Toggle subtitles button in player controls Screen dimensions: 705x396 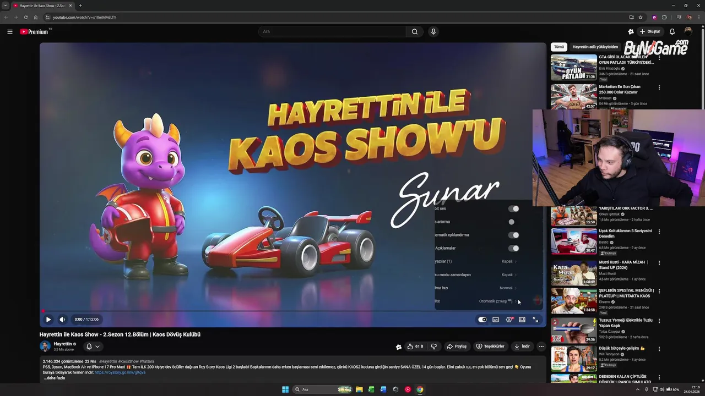[x=496, y=320]
